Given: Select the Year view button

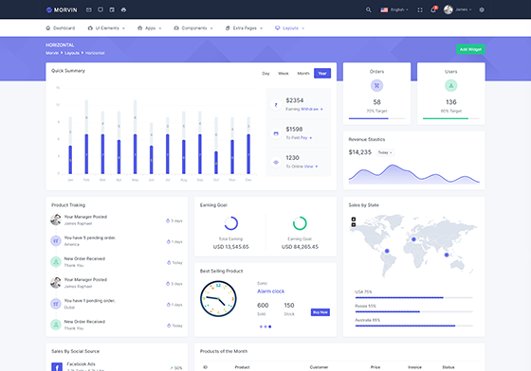Looking at the screenshot, I should (322, 73).
